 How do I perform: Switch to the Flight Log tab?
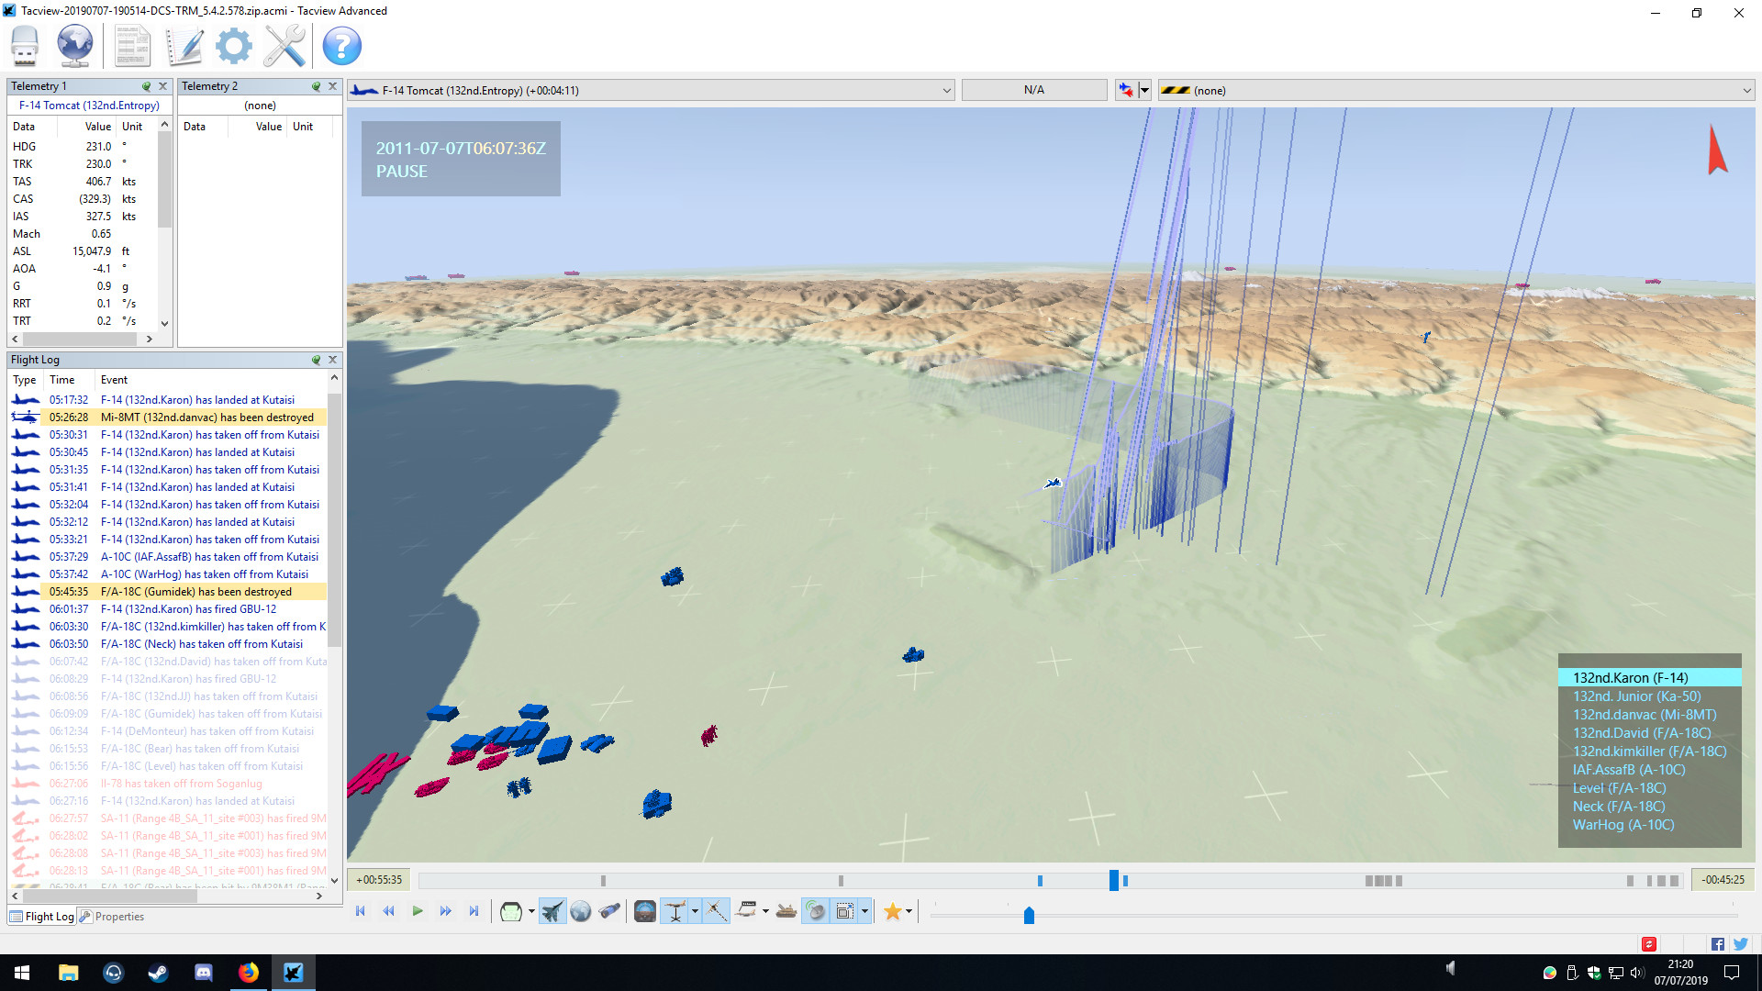coord(42,917)
